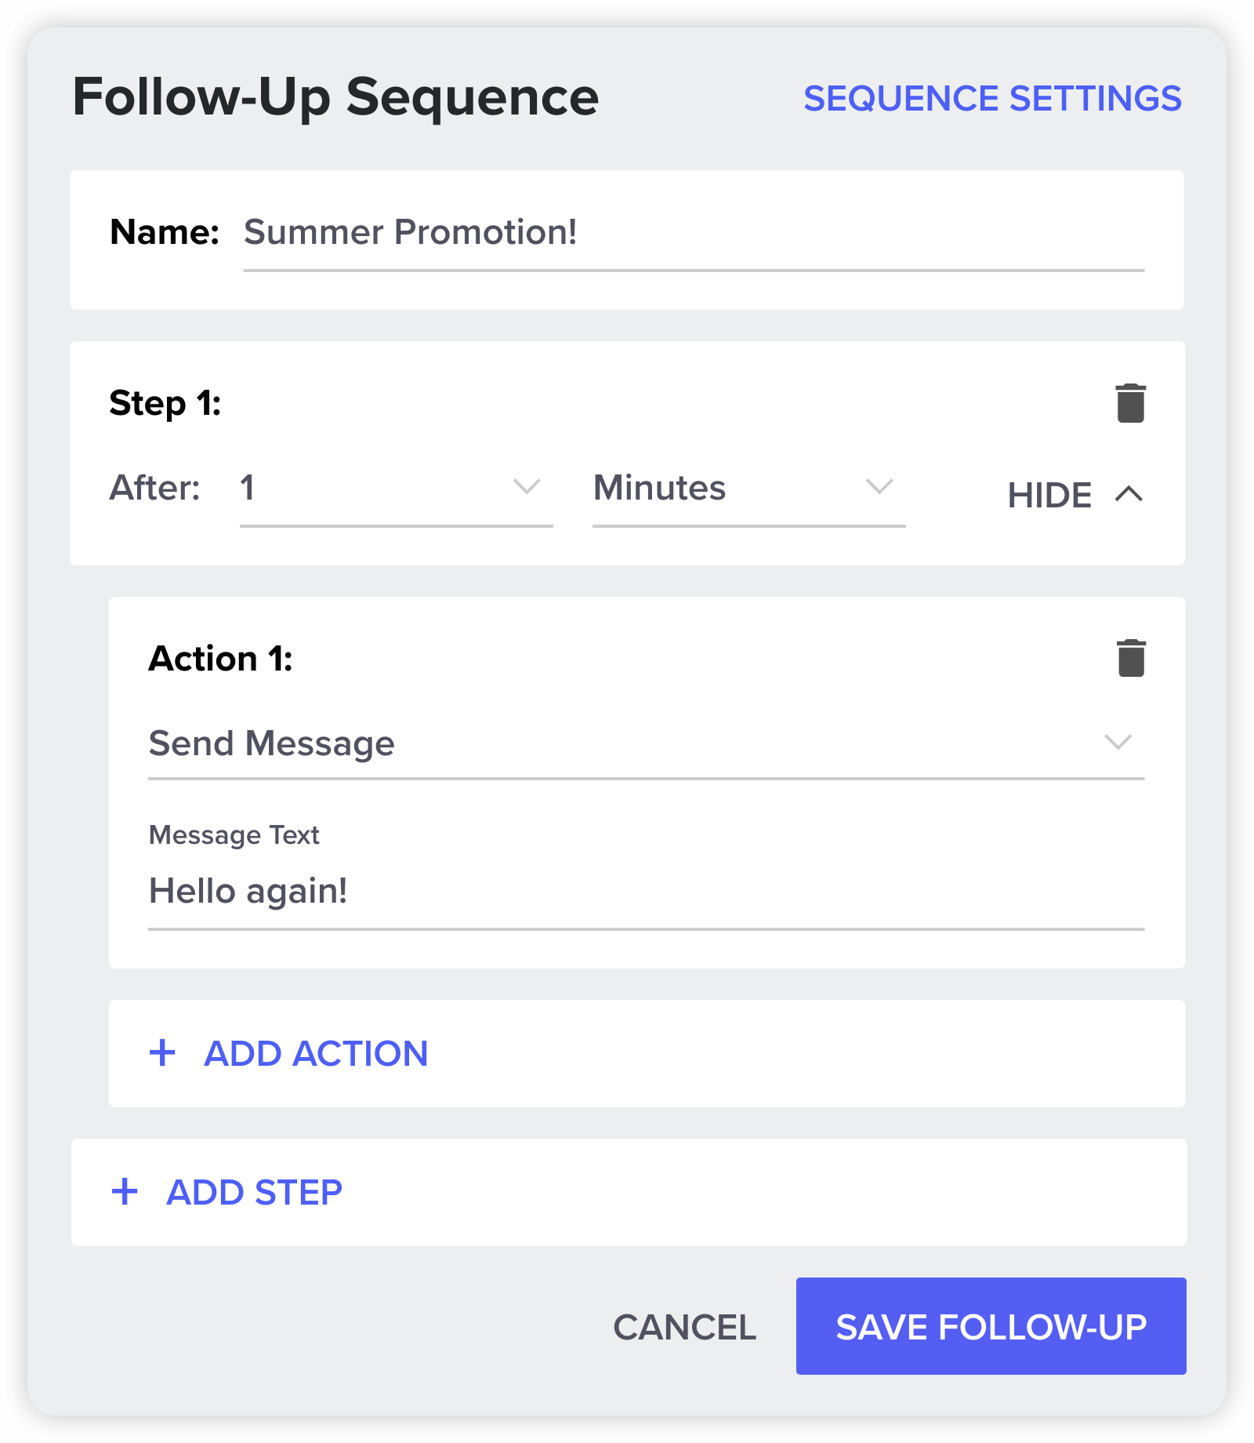Screen dimensions: 1254x1443
Task: Delete Action 1 with trash icon
Action: [x=1131, y=658]
